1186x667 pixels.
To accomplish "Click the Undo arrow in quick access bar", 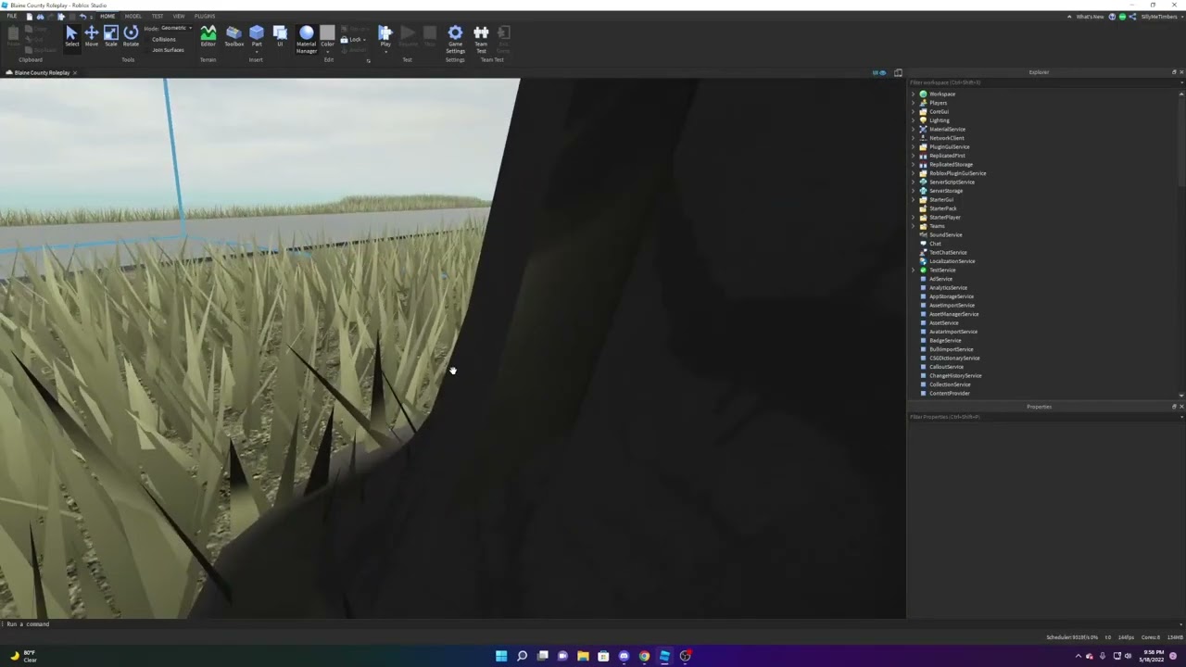I will 82,16.
